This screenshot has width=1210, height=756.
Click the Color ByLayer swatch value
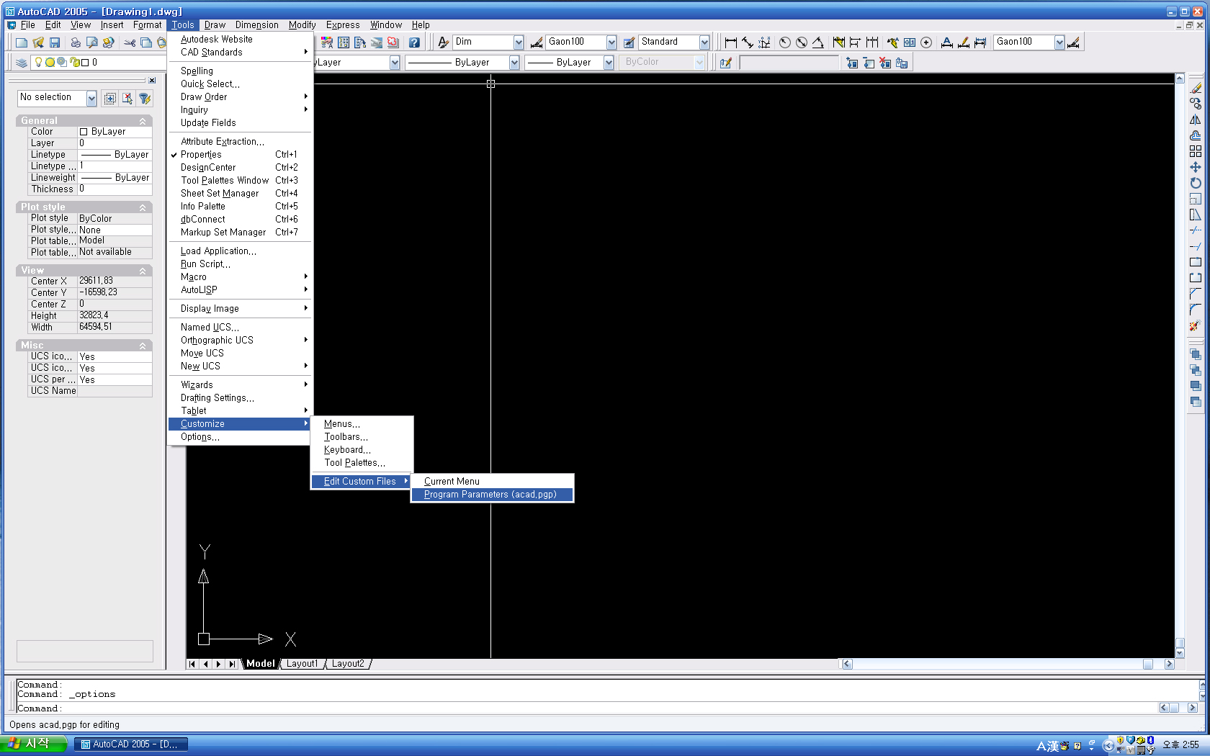pos(114,132)
